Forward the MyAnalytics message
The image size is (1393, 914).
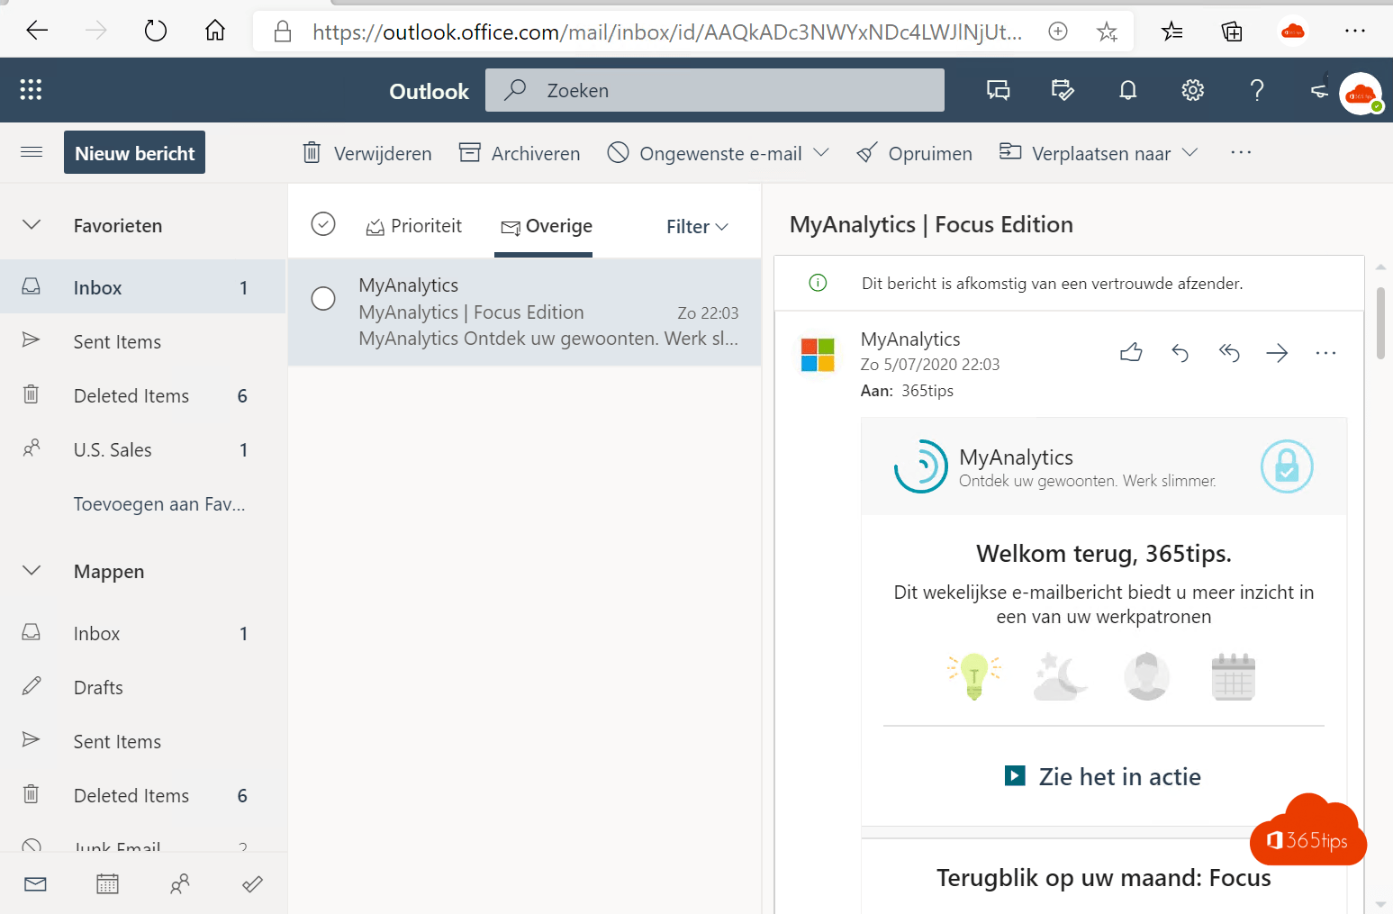(x=1277, y=353)
